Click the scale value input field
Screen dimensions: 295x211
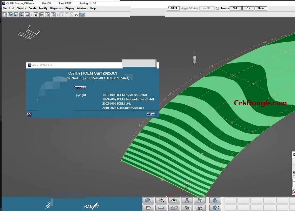pos(172,8)
